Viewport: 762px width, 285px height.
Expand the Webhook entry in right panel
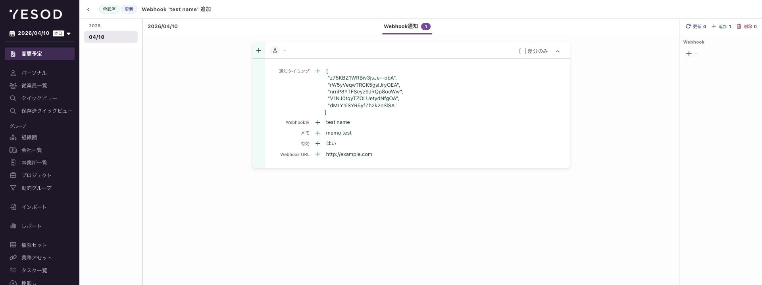689,54
